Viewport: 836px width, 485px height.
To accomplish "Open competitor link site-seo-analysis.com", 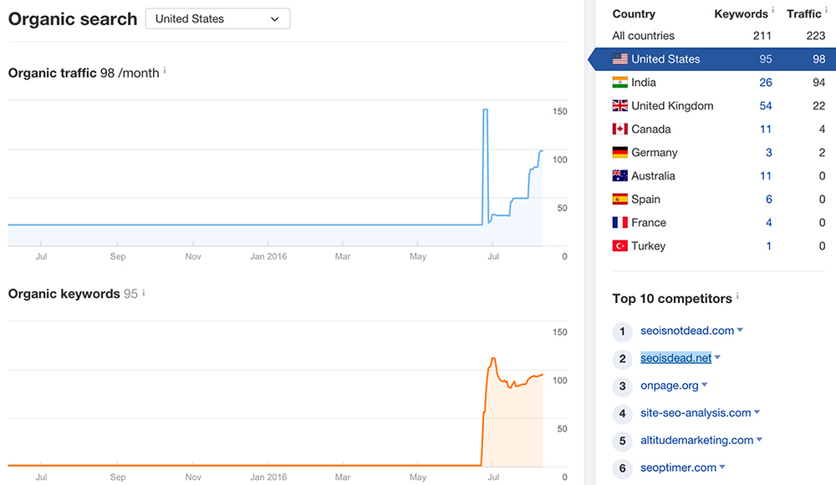I will click(x=696, y=413).
